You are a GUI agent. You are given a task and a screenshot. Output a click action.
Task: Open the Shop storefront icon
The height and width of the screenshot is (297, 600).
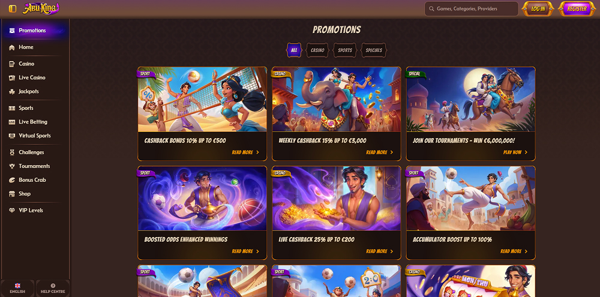pyautogui.click(x=12, y=194)
